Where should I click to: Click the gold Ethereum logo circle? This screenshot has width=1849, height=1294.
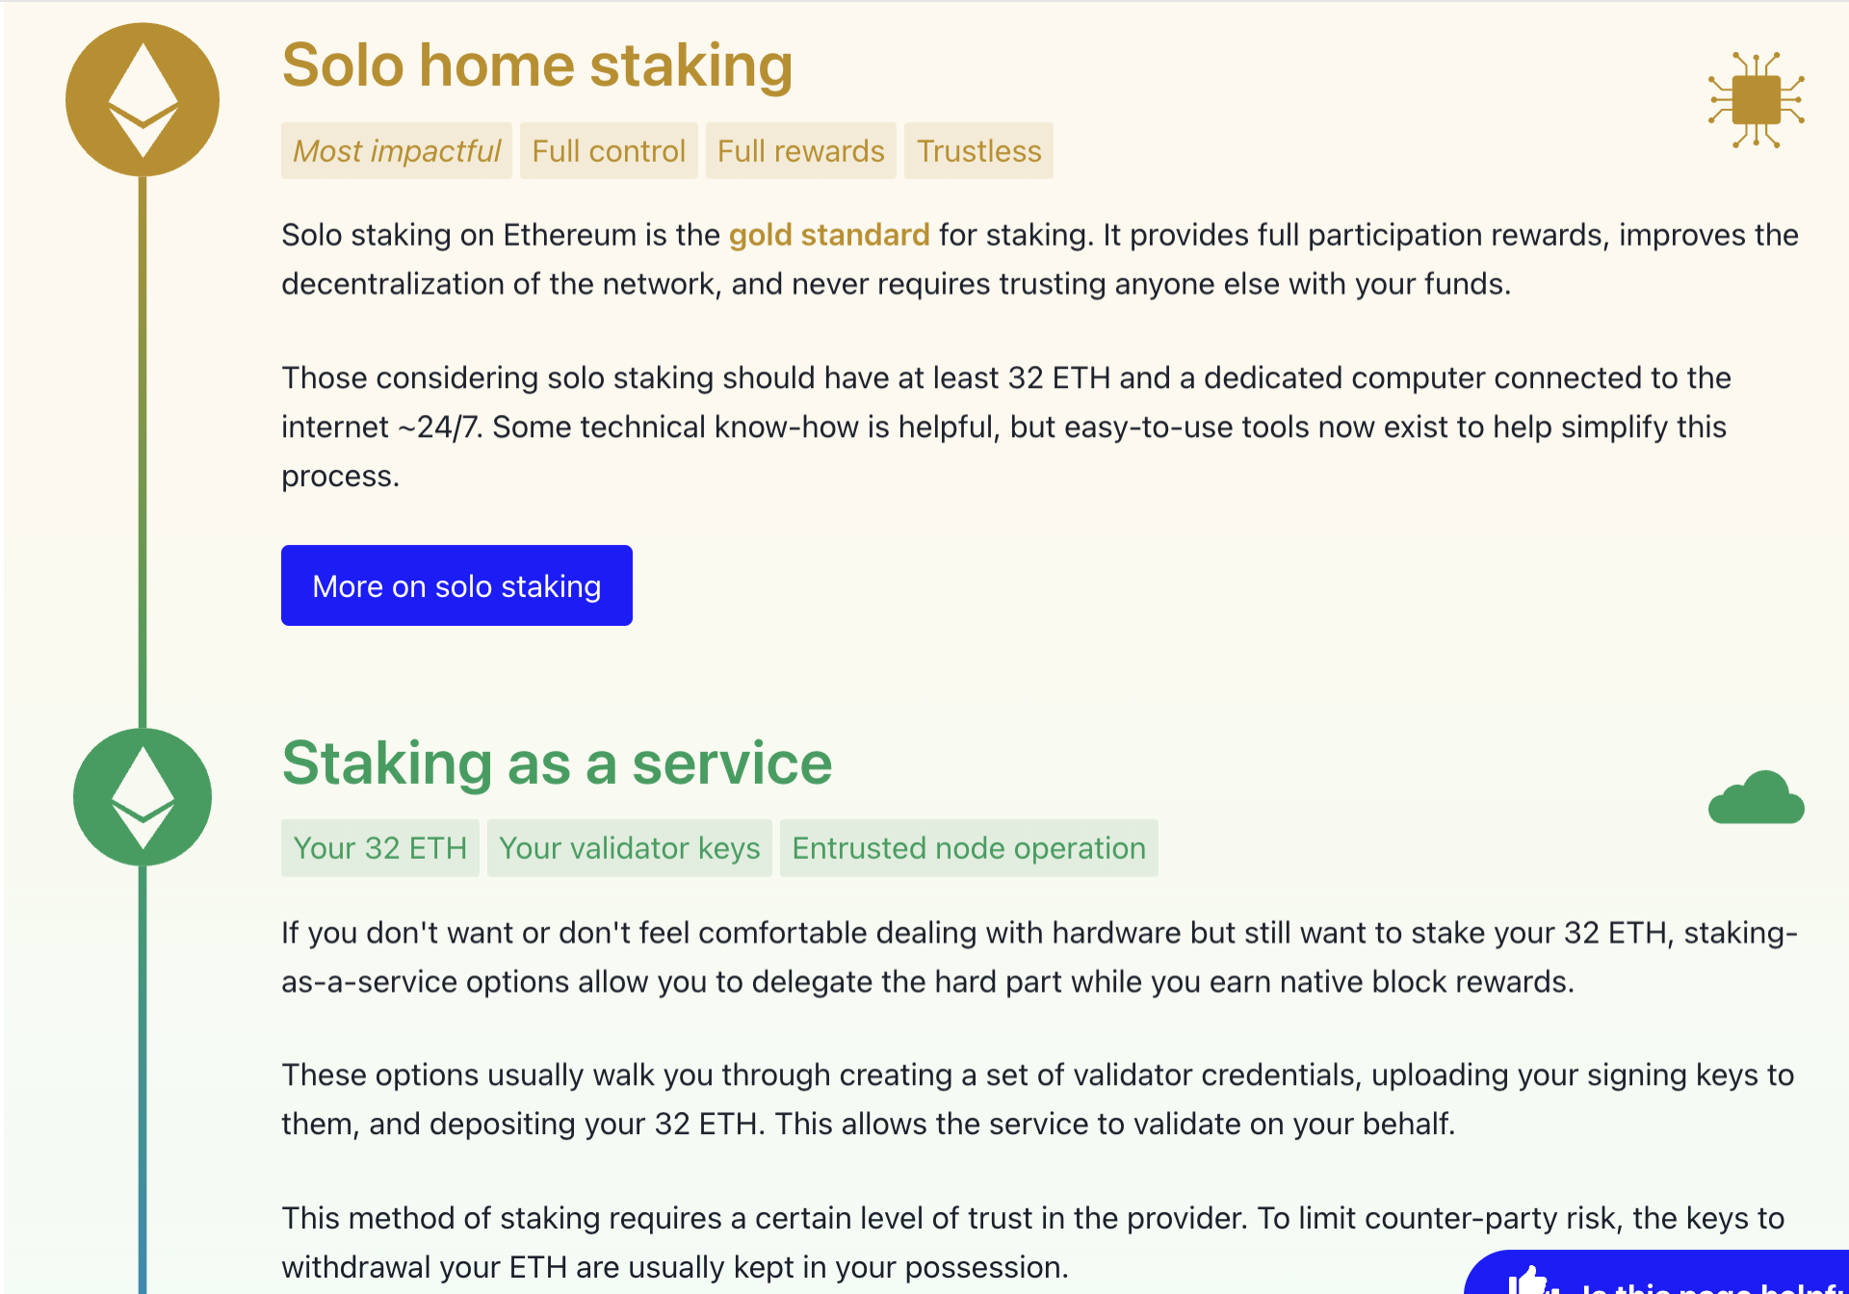pos(143,100)
